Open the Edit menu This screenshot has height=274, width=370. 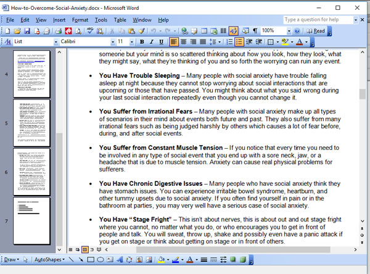(25, 20)
